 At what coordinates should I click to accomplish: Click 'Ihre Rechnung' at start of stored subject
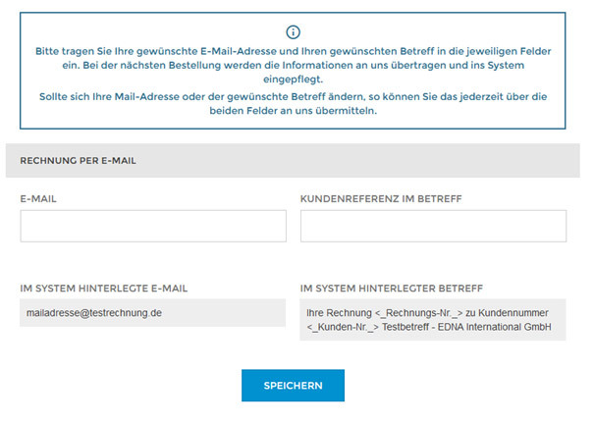click(x=340, y=312)
